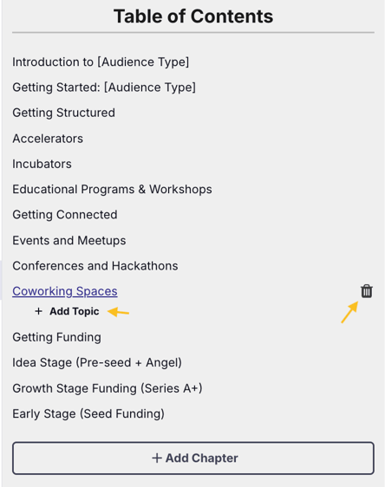Click the plus sign in Add Chapter
Screen dimensions: 385x487
(157, 458)
